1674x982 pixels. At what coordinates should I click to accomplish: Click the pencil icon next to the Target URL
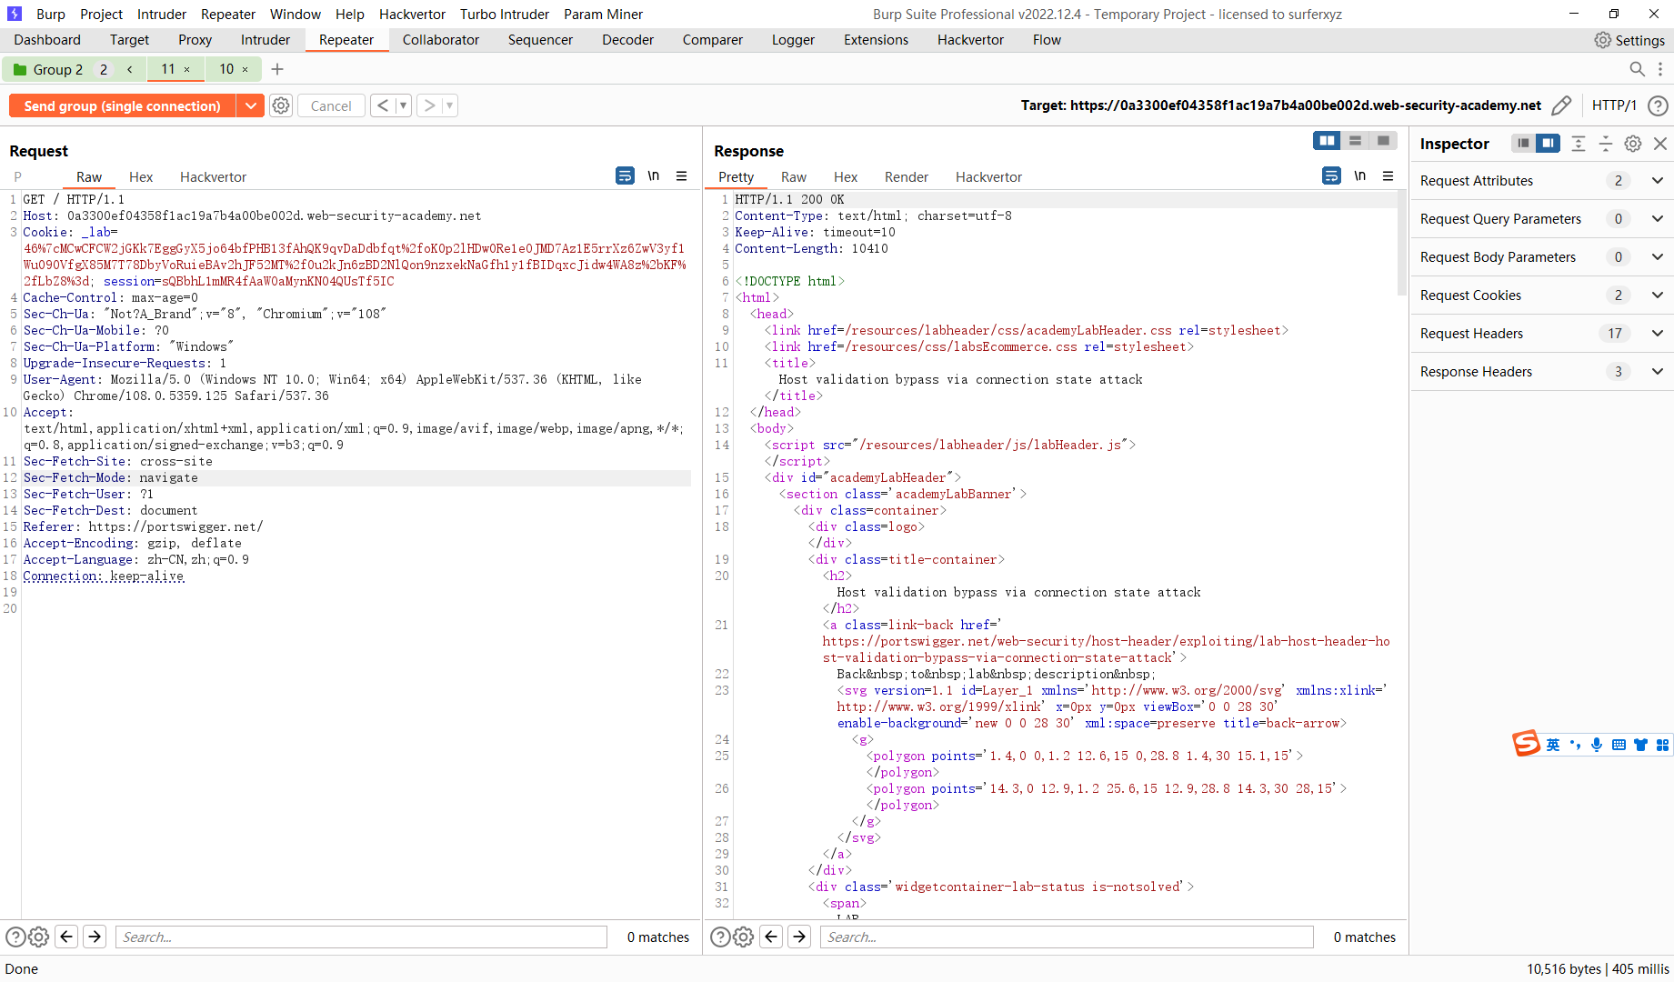[x=1562, y=105]
